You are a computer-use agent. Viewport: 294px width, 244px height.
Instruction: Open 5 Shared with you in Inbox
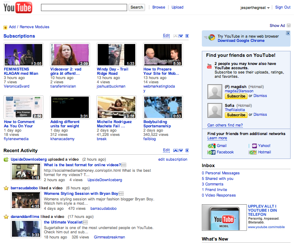(x=218, y=179)
